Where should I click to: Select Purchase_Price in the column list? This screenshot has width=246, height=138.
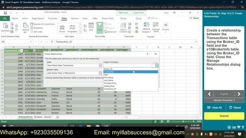[131, 83]
